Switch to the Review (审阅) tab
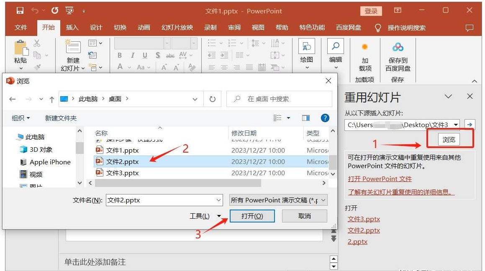 click(x=234, y=28)
